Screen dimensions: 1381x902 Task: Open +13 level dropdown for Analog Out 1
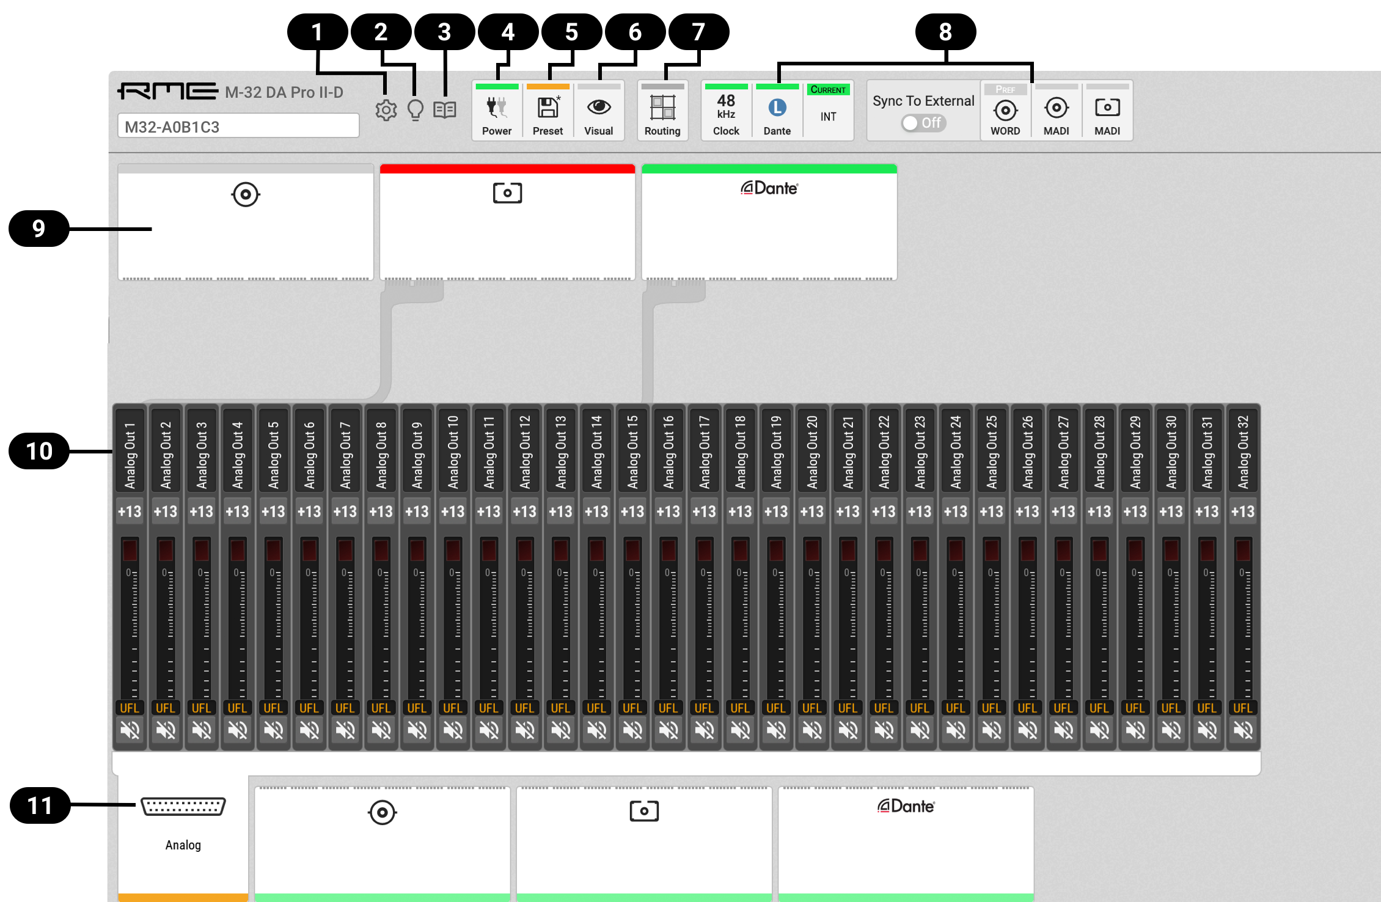pos(130,511)
